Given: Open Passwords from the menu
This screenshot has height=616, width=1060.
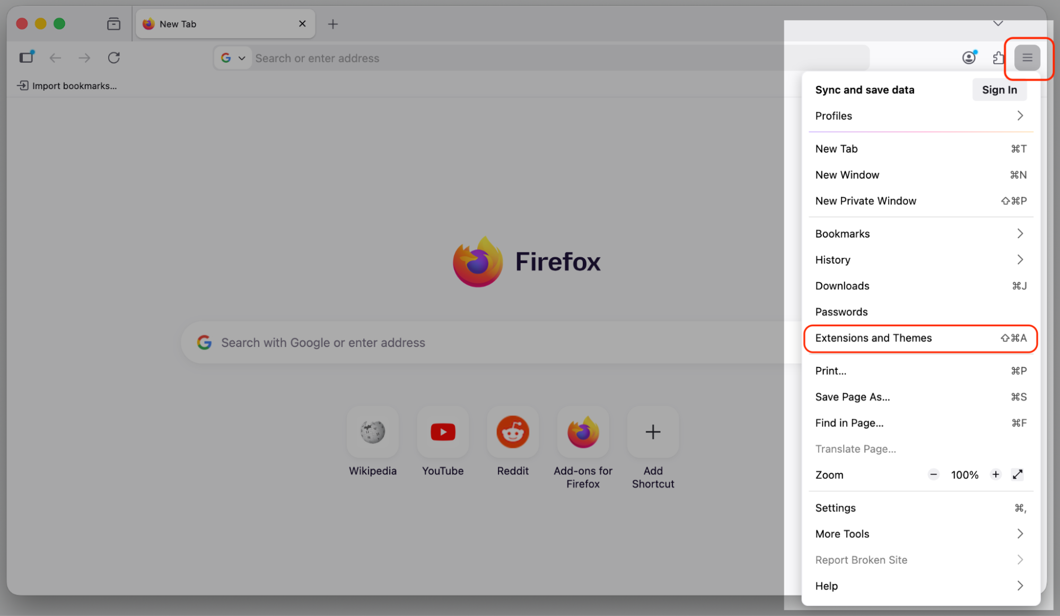Looking at the screenshot, I should [x=921, y=311].
